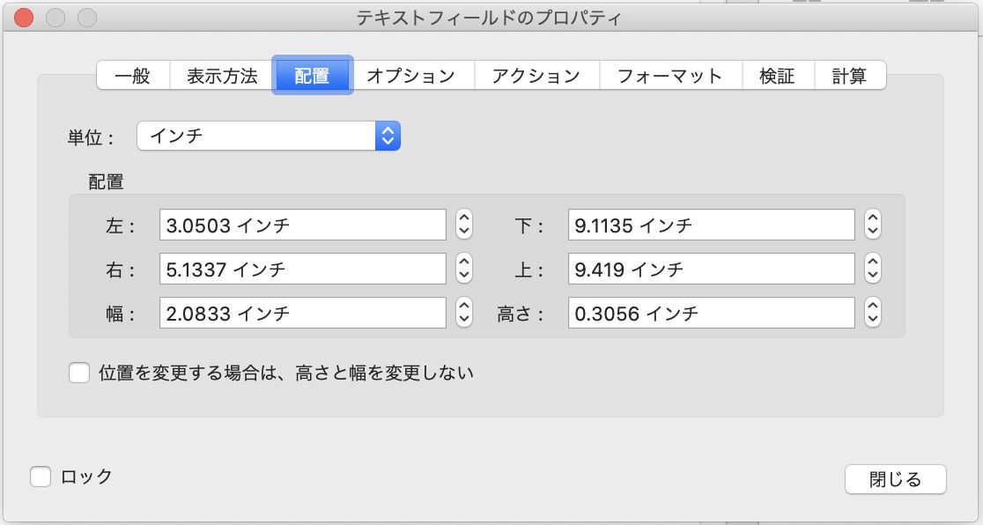
Task: Open the アクション tab
Action: [x=536, y=76]
